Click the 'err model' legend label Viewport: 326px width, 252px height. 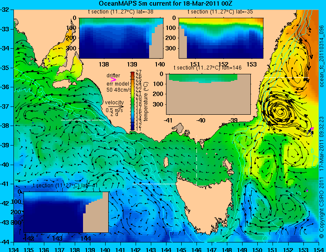pyautogui.click(x=118, y=84)
